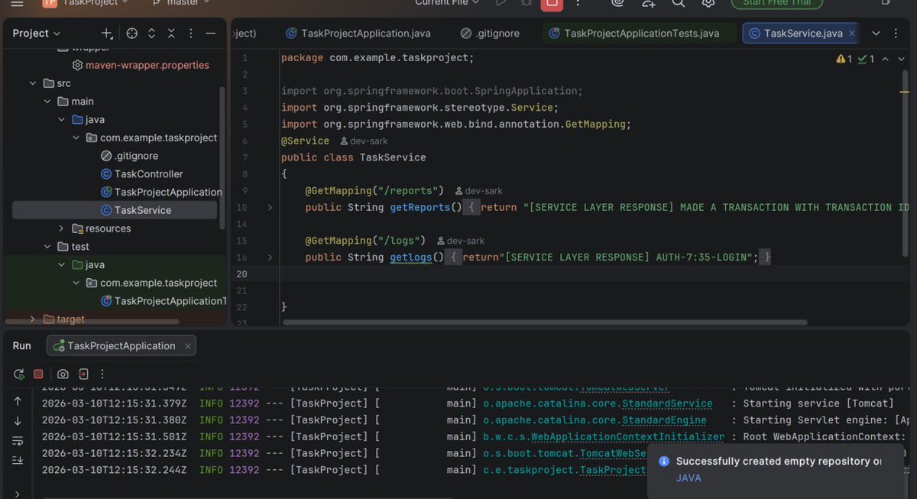Click dev-sark author hint beside /logs mapping
917x499 pixels.
(x=461, y=241)
